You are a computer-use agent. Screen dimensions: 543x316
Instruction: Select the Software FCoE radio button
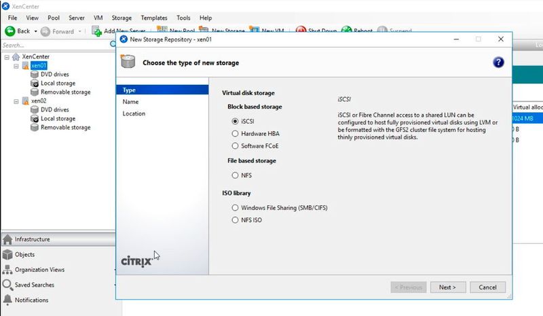pyautogui.click(x=235, y=146)
